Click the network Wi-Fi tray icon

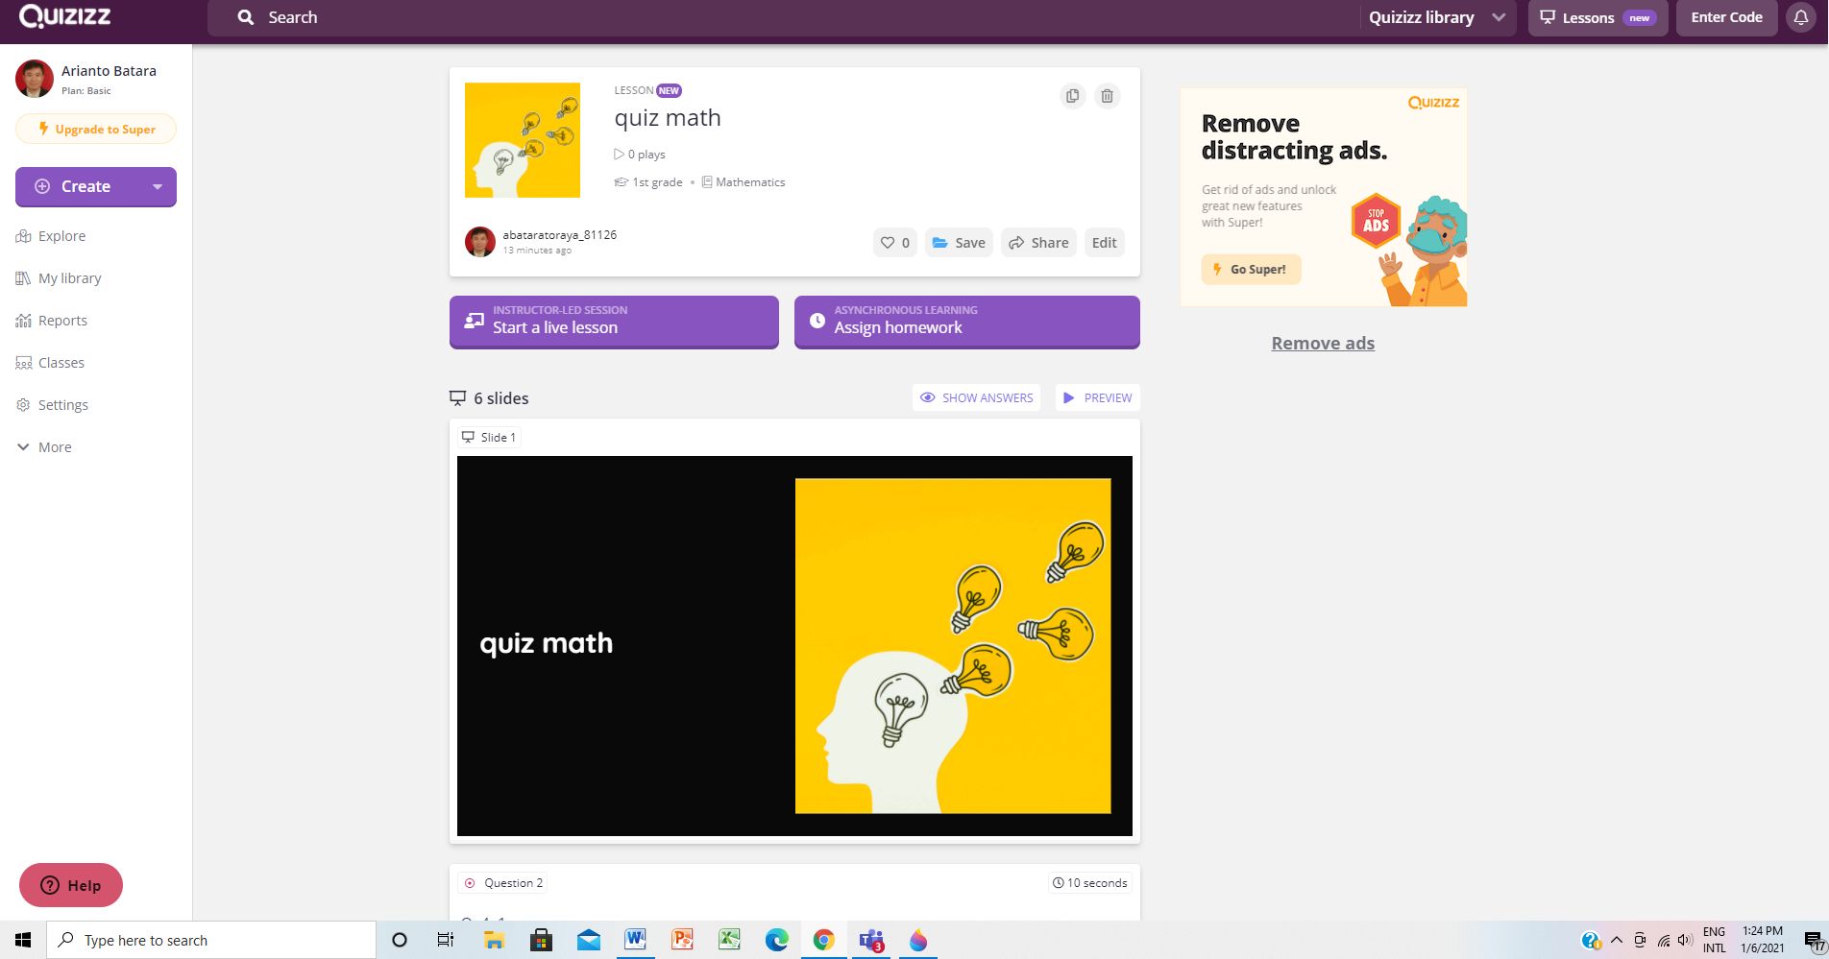tap(1663, 941)
